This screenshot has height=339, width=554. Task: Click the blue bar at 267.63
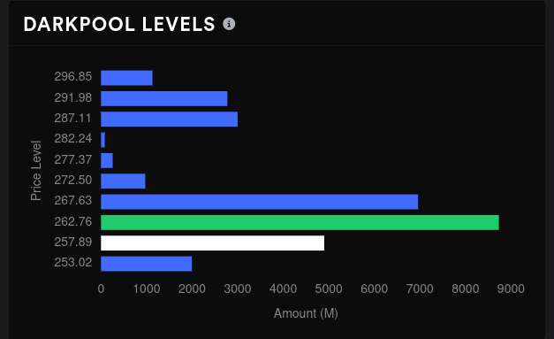click(260, 202)
